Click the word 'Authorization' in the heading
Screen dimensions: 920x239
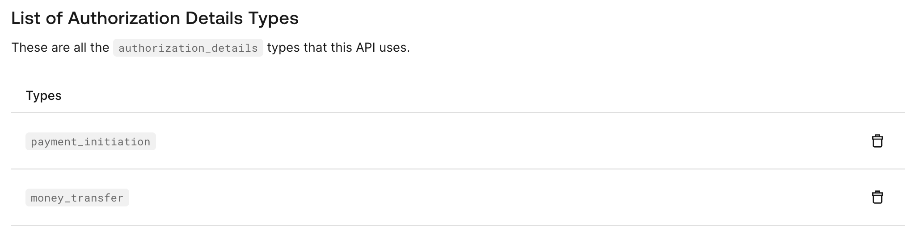tap(124, 18)
